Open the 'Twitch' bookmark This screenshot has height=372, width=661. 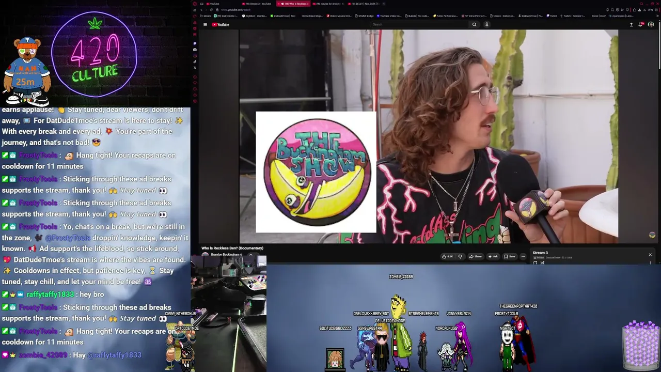[552, 16]
